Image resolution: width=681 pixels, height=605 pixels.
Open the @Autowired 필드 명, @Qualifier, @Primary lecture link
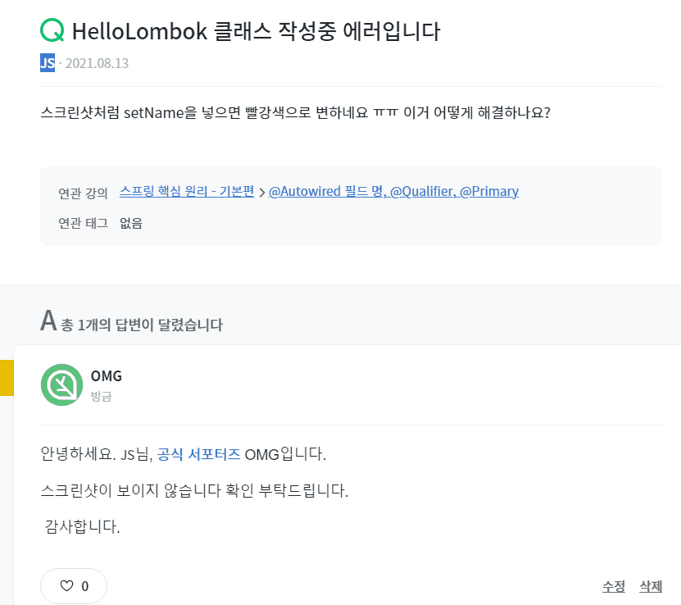(x=393, y=192)
